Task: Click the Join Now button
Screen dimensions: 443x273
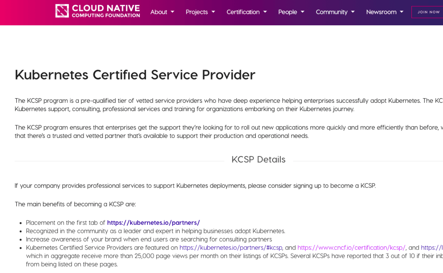Action: 427,12
